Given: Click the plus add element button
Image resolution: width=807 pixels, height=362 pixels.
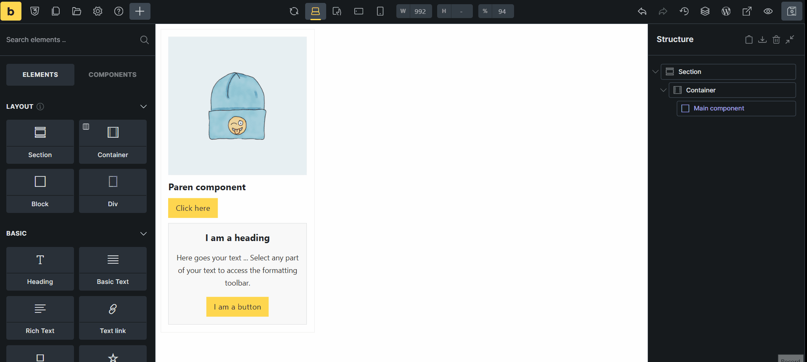Looking at the screenshot, I should point(140,11).
